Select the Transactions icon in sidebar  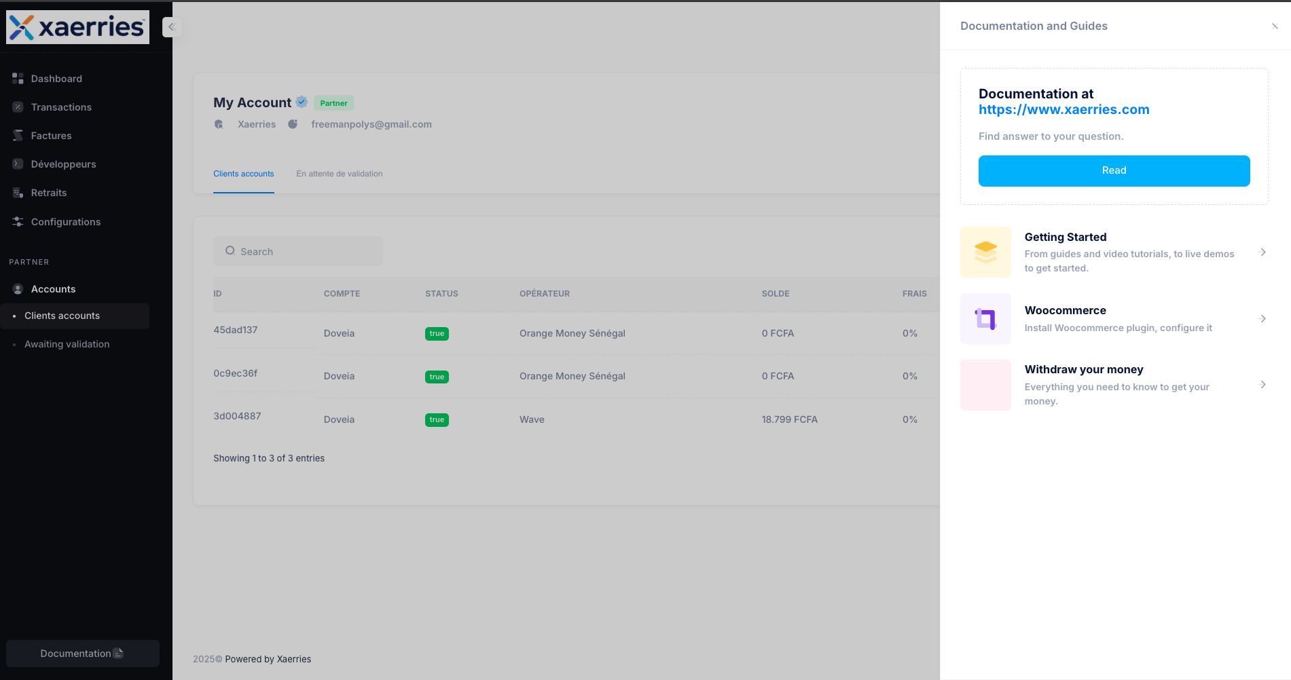(17, 107)
